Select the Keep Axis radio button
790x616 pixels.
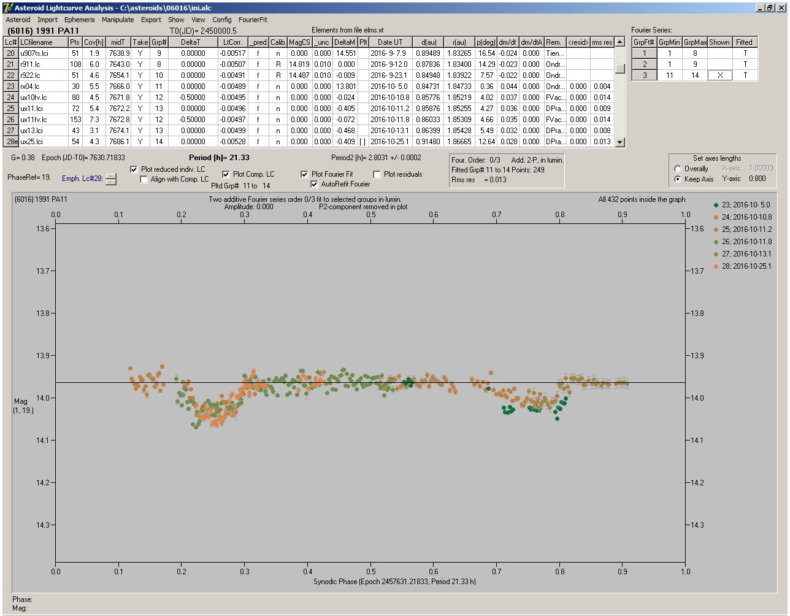(678, 179)
